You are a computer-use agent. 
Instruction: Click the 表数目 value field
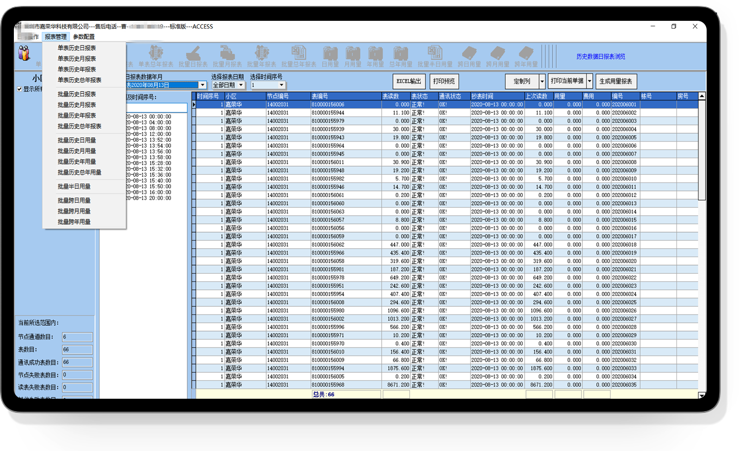point(77,350)
